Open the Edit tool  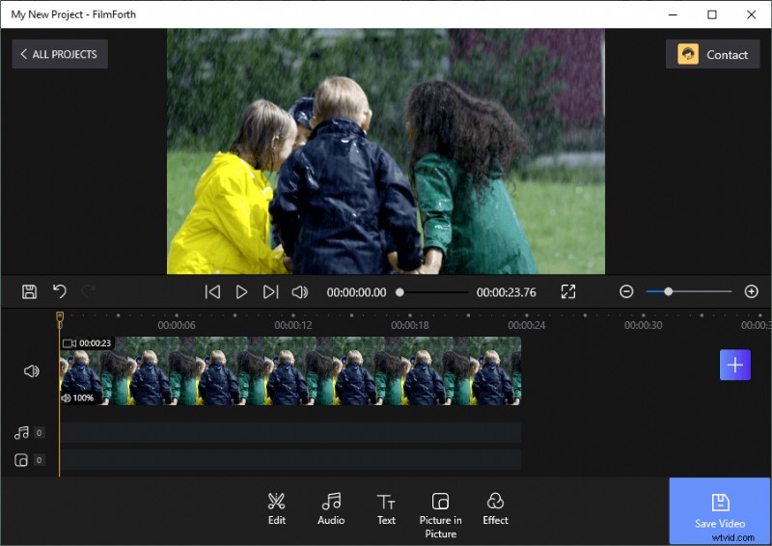[x=277, y=509]
